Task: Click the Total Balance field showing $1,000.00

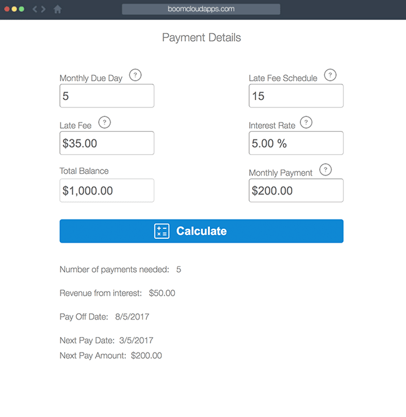Action: click(107, 191)
